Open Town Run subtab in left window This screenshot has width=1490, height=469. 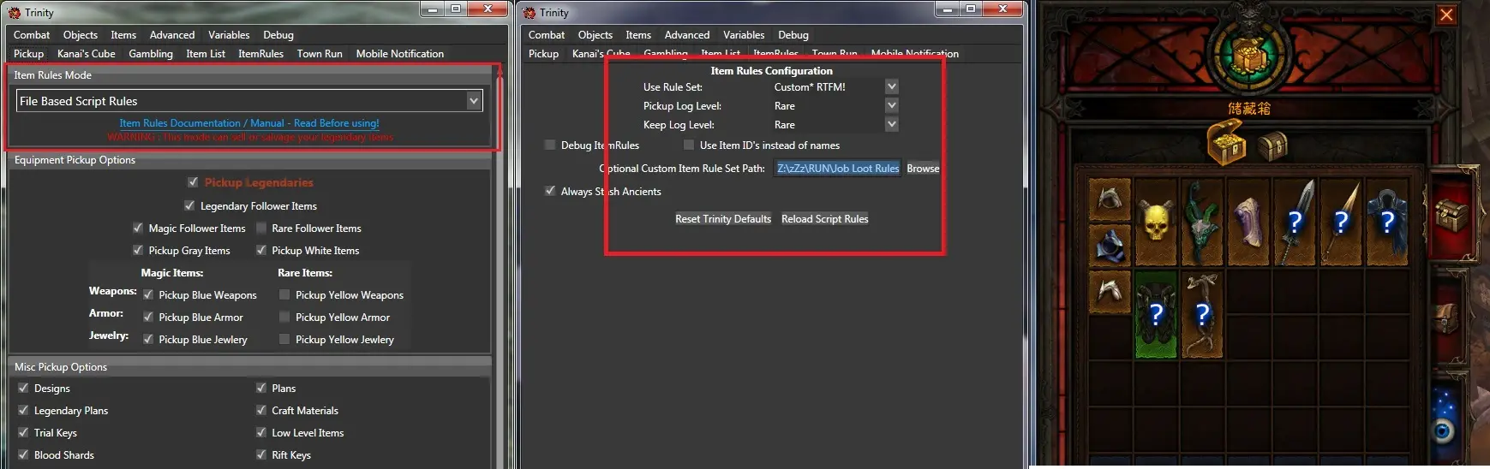[x=320, y=53]
